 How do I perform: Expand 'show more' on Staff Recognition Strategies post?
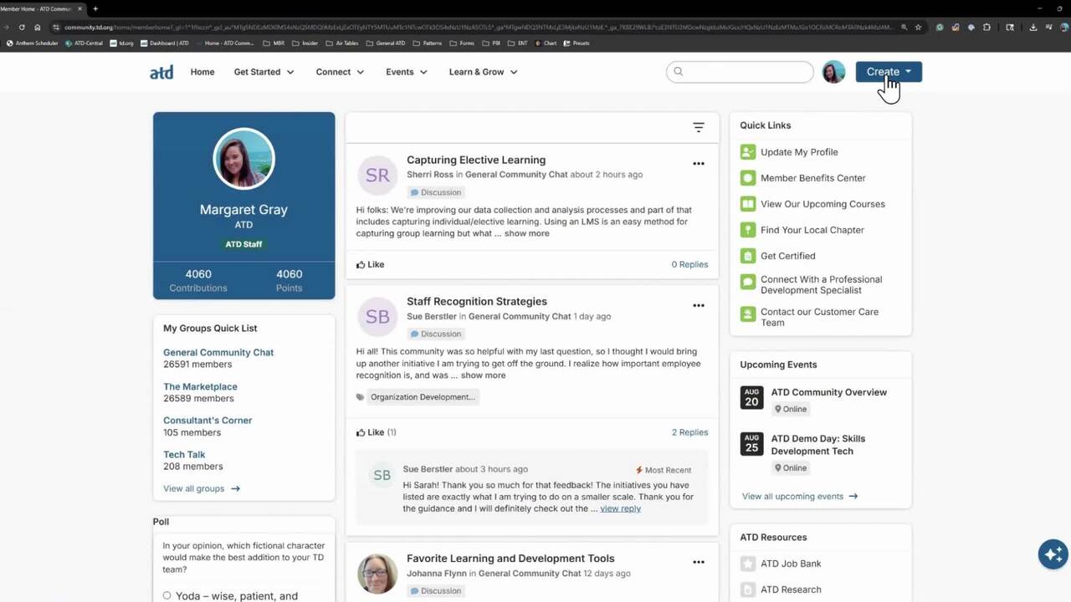click(483, 375)
